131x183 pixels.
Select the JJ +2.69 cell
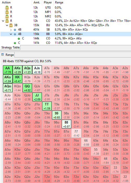pyautogui.click(x=37, y=97)
